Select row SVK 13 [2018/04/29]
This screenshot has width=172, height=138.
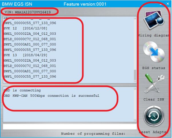25,55
